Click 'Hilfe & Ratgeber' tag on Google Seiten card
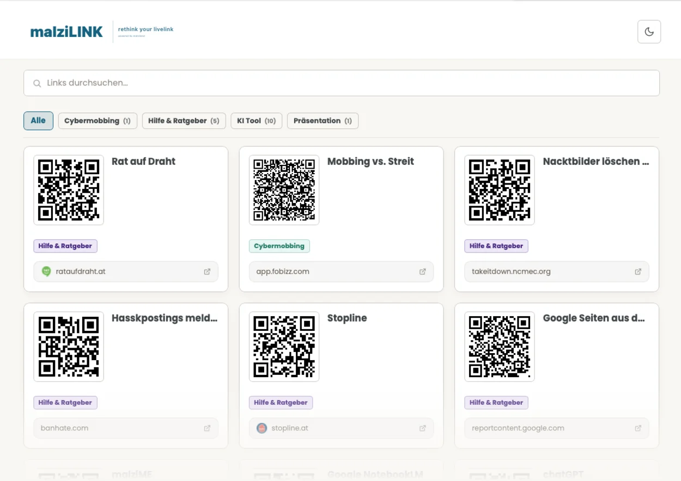The width and height of the screenshot is (681, 481). pyautogui.click(x=496, y=403)
